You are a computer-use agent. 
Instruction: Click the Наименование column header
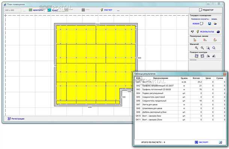(x=160, y=78)
